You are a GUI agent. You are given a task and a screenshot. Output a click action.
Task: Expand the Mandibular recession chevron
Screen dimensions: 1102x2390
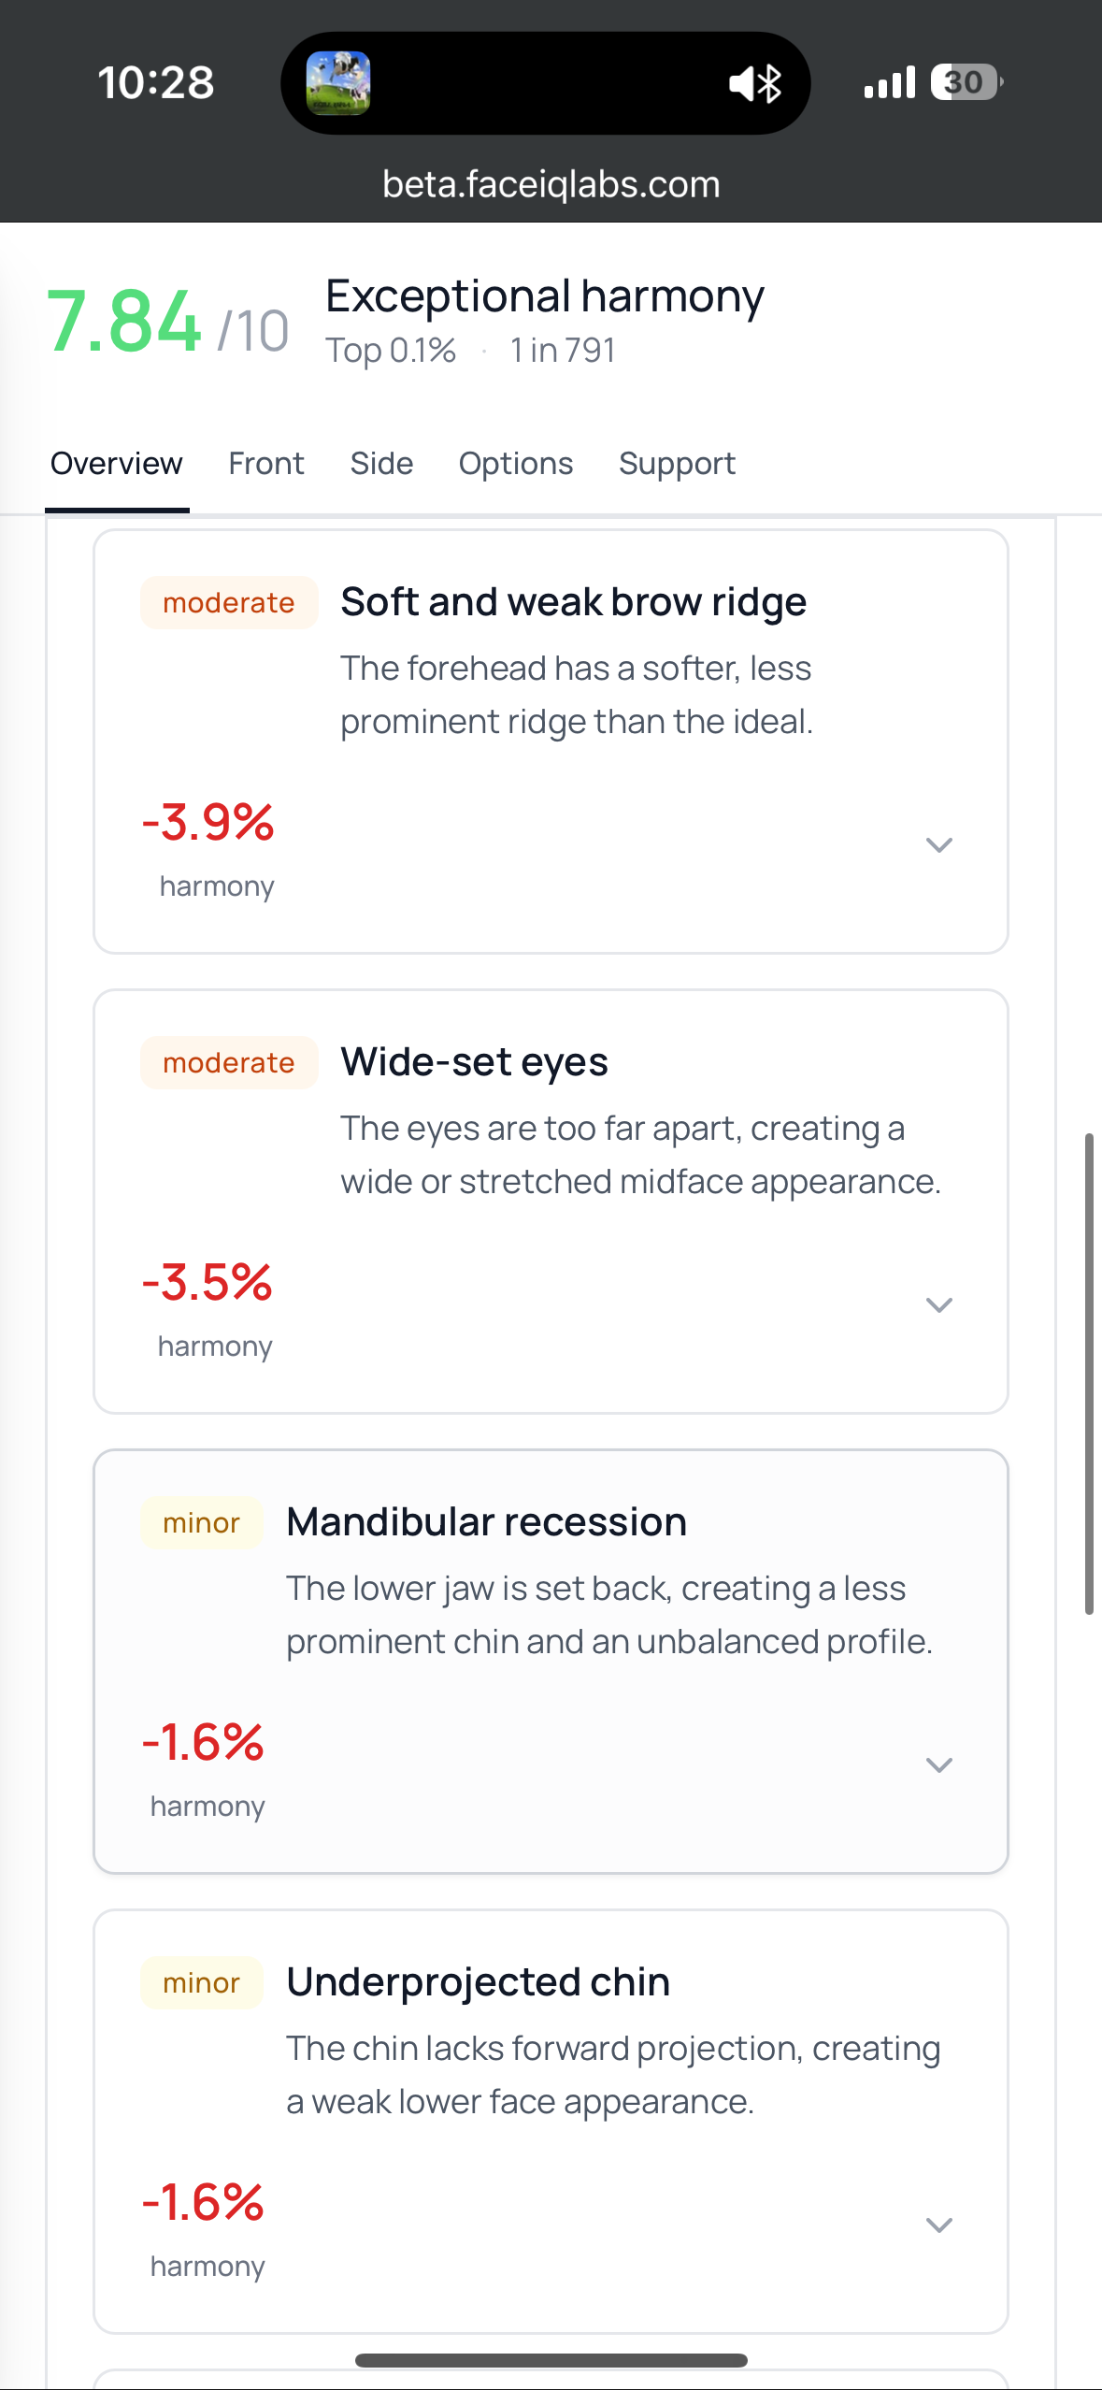(938, 1765)
